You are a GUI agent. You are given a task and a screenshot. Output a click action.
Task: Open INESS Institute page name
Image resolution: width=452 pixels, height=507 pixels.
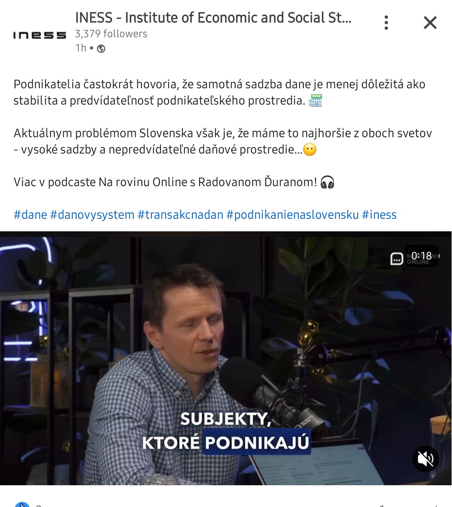point(213,18)
